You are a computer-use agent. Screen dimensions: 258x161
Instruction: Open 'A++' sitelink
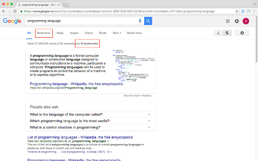(x=110, y=152)
